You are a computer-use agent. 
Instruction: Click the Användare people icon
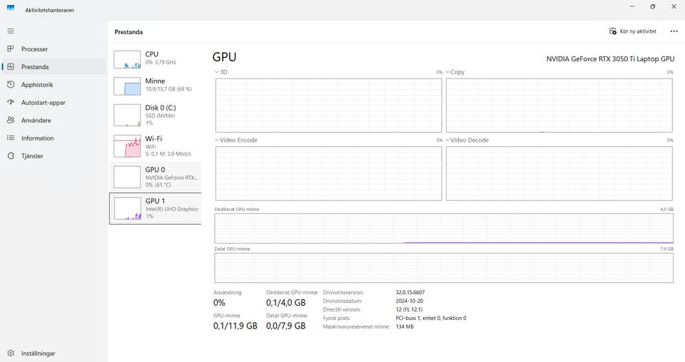11,120
